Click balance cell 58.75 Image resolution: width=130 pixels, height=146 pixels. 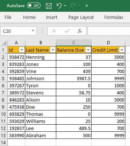74,93
